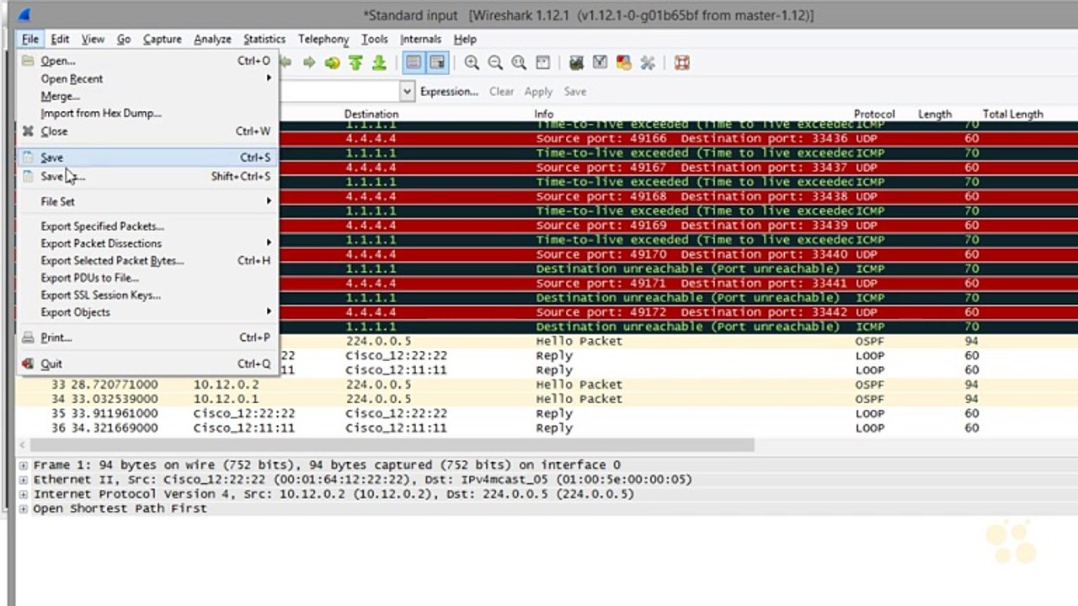Open the Statistics menu
This screenshot has width=1078, height=606.
pyautogui.click(x=264, y=39)
